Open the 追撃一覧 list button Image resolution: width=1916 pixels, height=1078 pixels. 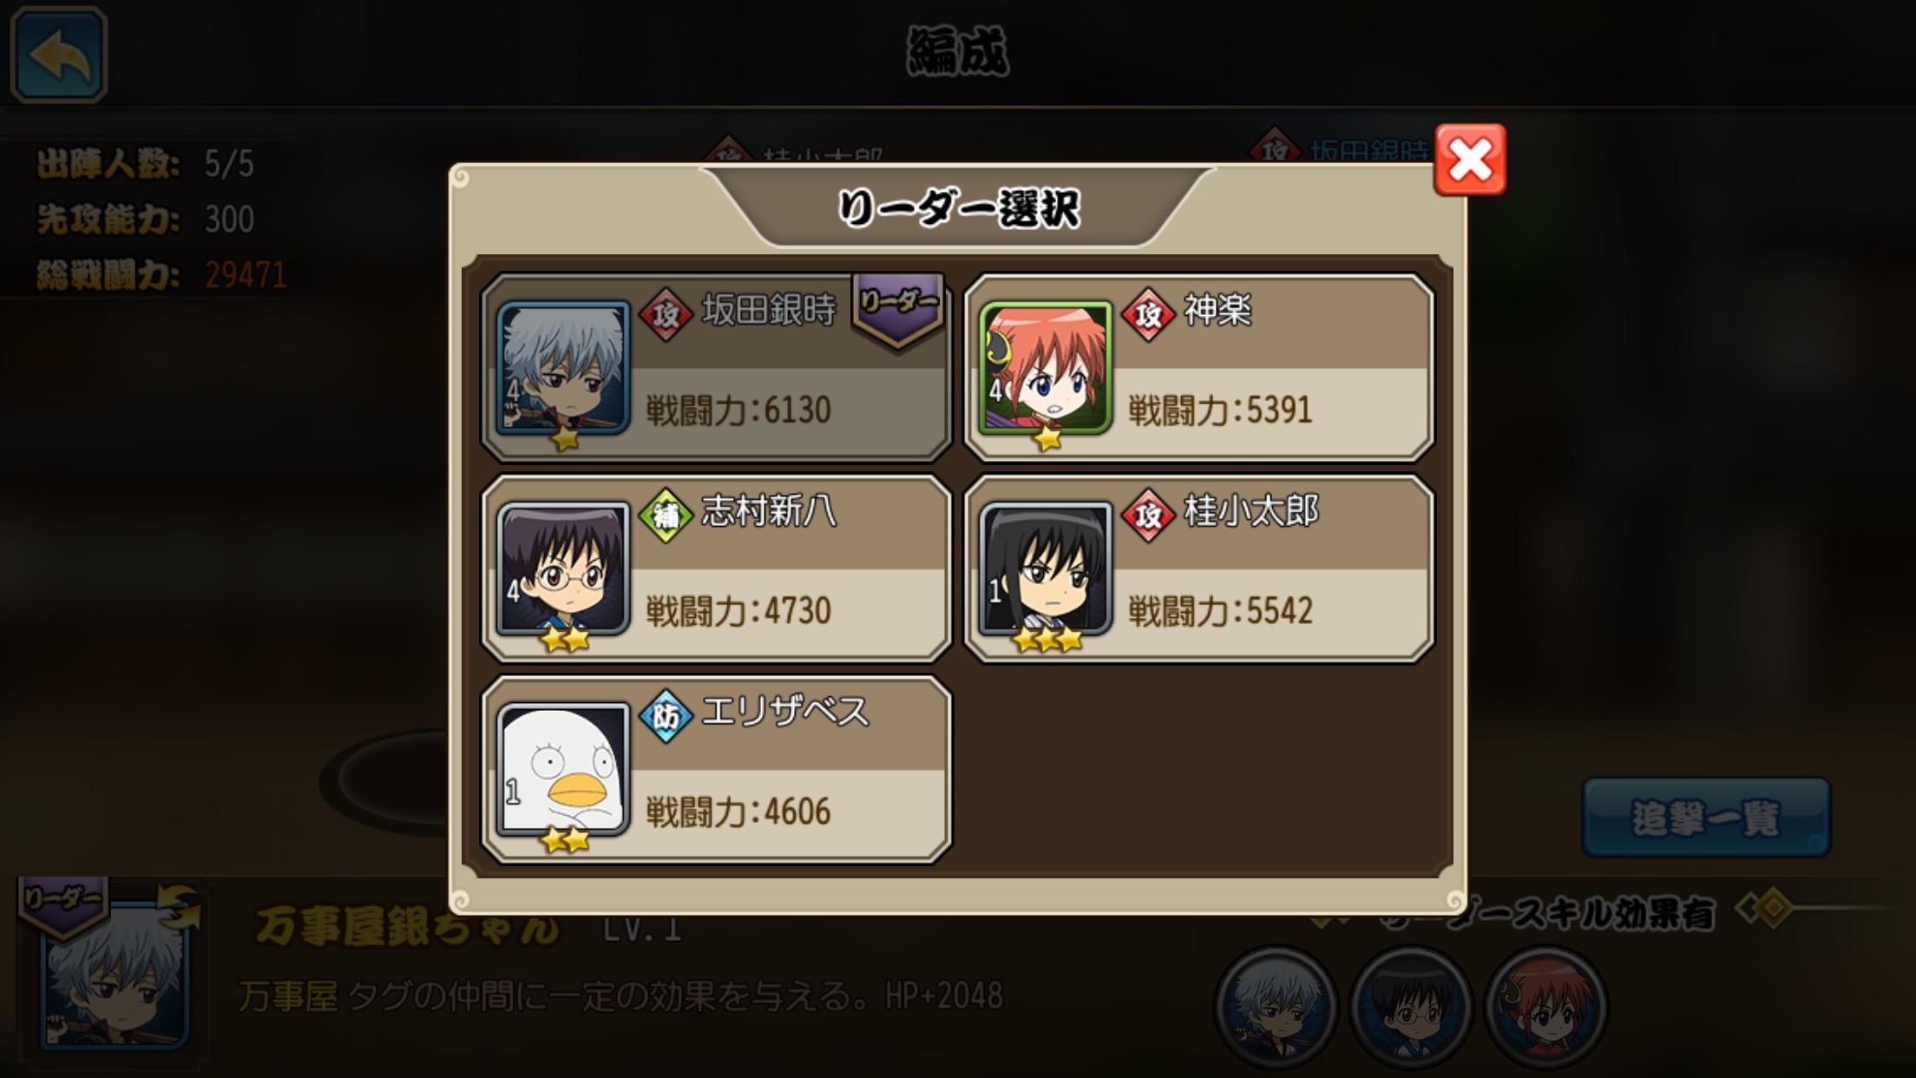(x=1706, y=818)
